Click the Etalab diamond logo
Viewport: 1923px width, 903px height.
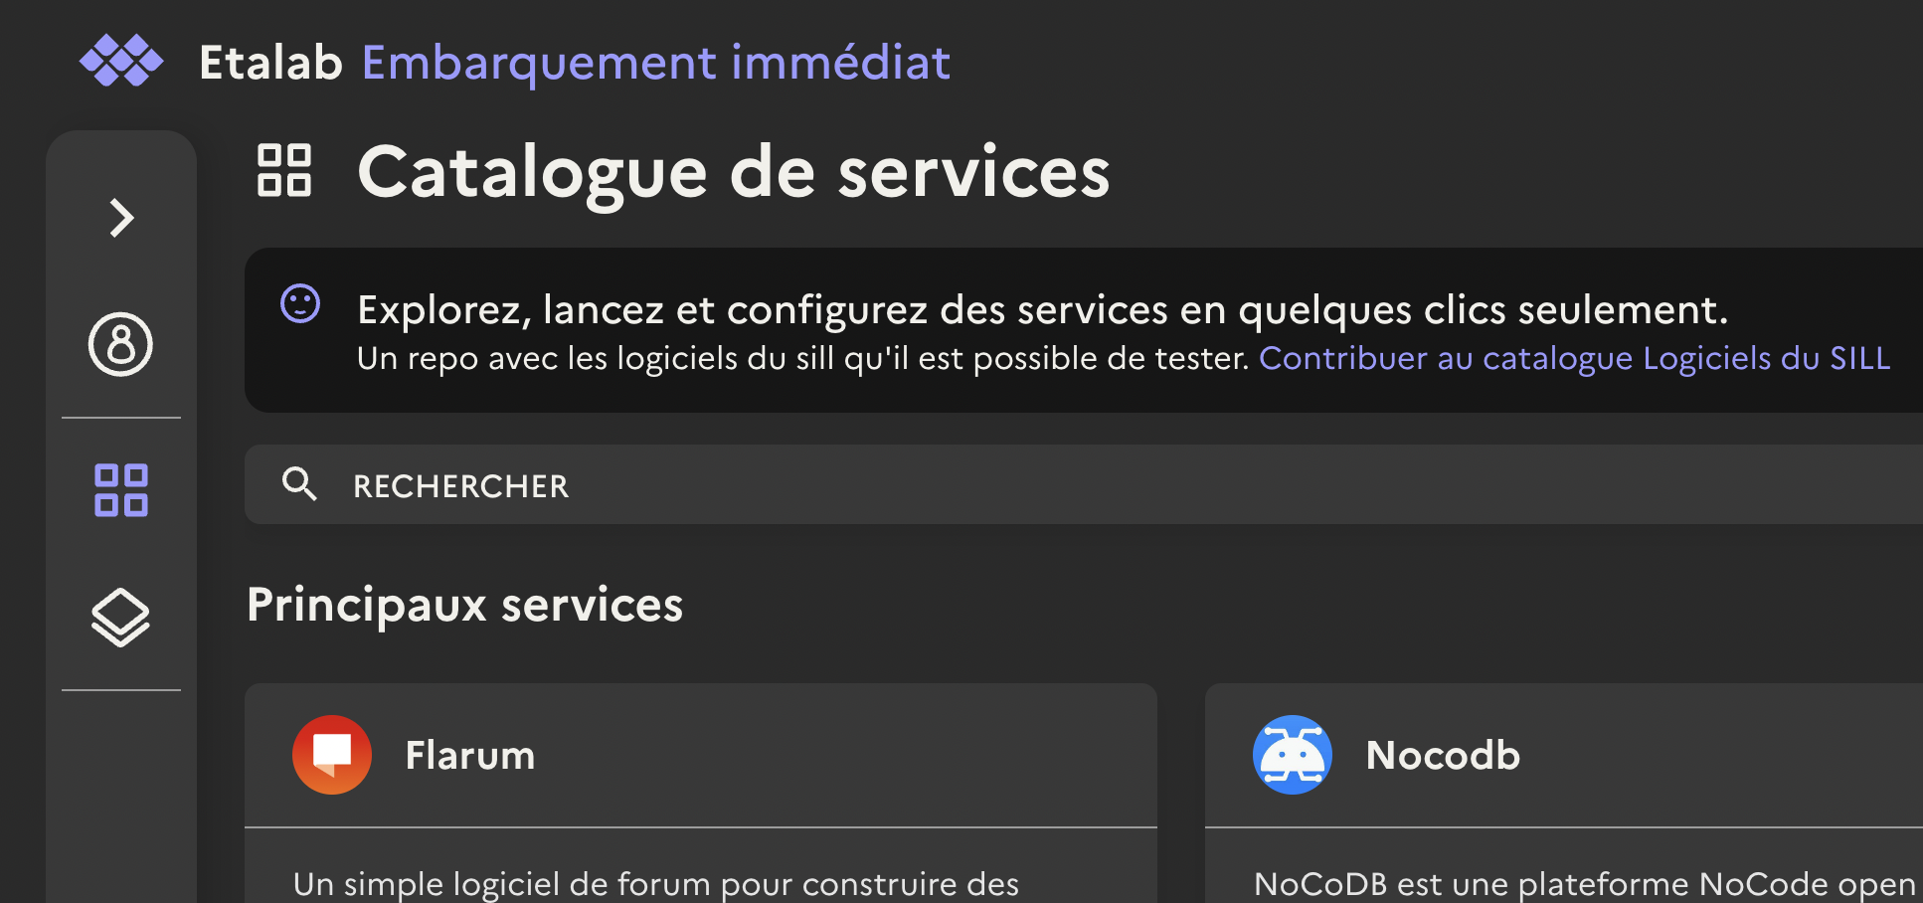click(x=122, y=60)
